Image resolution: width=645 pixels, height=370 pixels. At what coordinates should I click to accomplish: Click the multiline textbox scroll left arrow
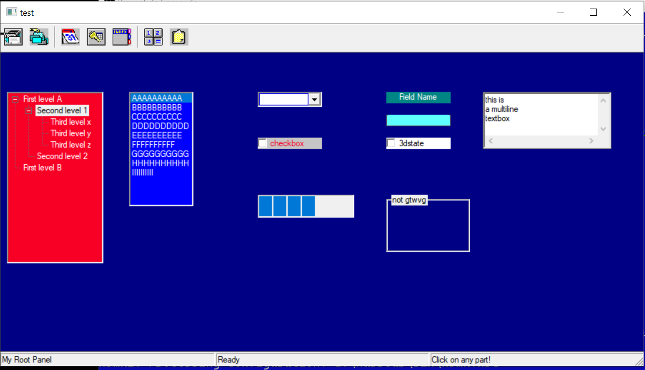(491, 141)
